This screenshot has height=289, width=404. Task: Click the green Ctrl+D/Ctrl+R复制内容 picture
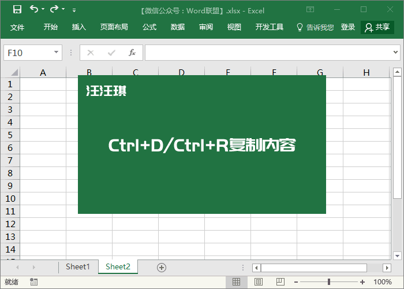tap(202, 144)
